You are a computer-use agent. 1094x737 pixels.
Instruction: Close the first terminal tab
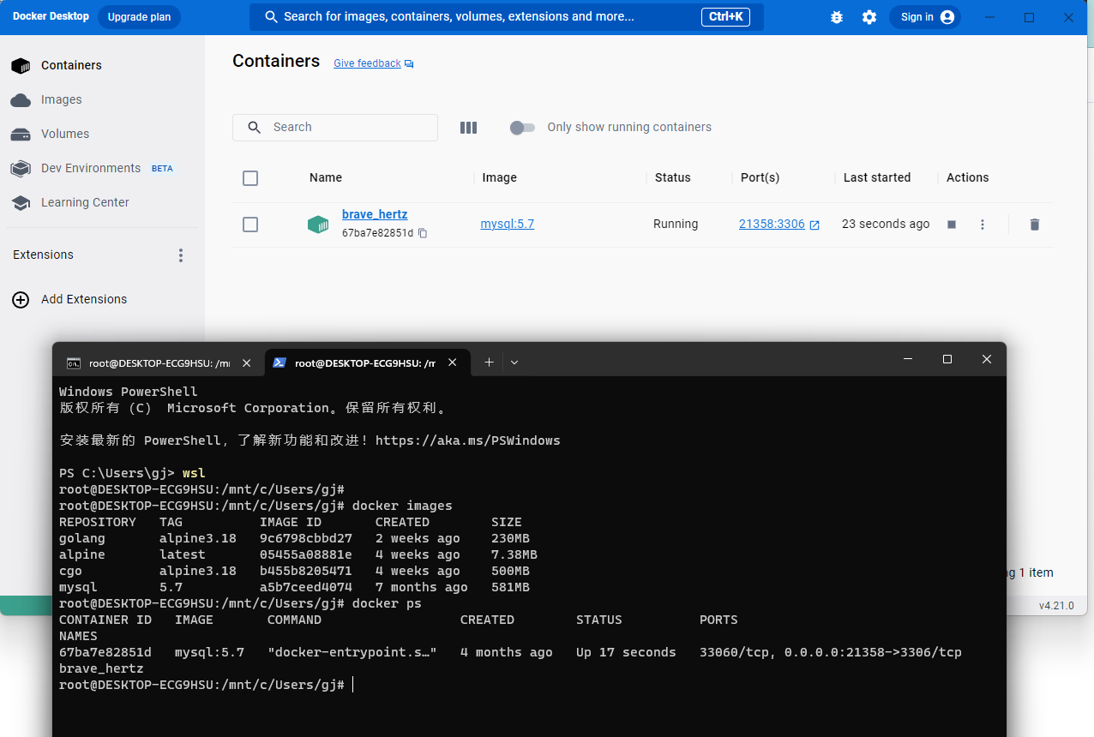247,363
